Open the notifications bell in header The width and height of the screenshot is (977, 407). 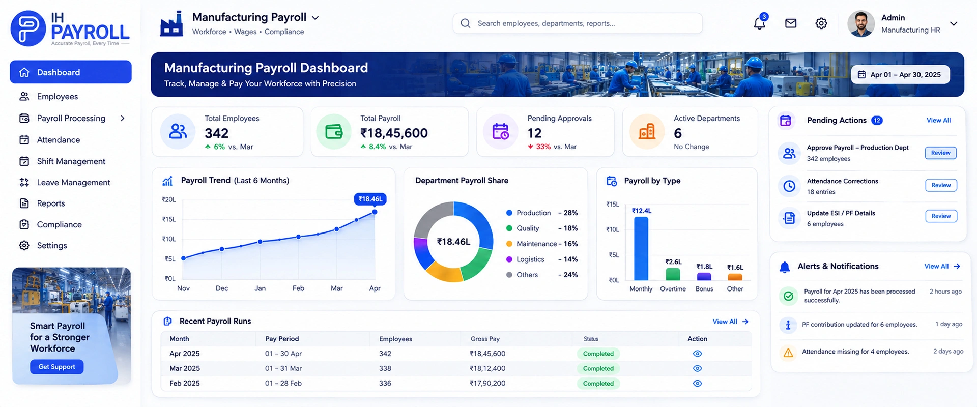(760, 23)
